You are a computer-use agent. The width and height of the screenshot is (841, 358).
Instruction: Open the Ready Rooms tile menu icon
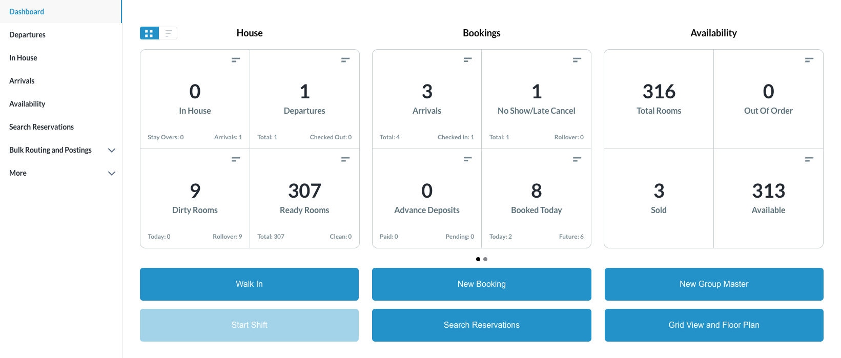(345, 159)
